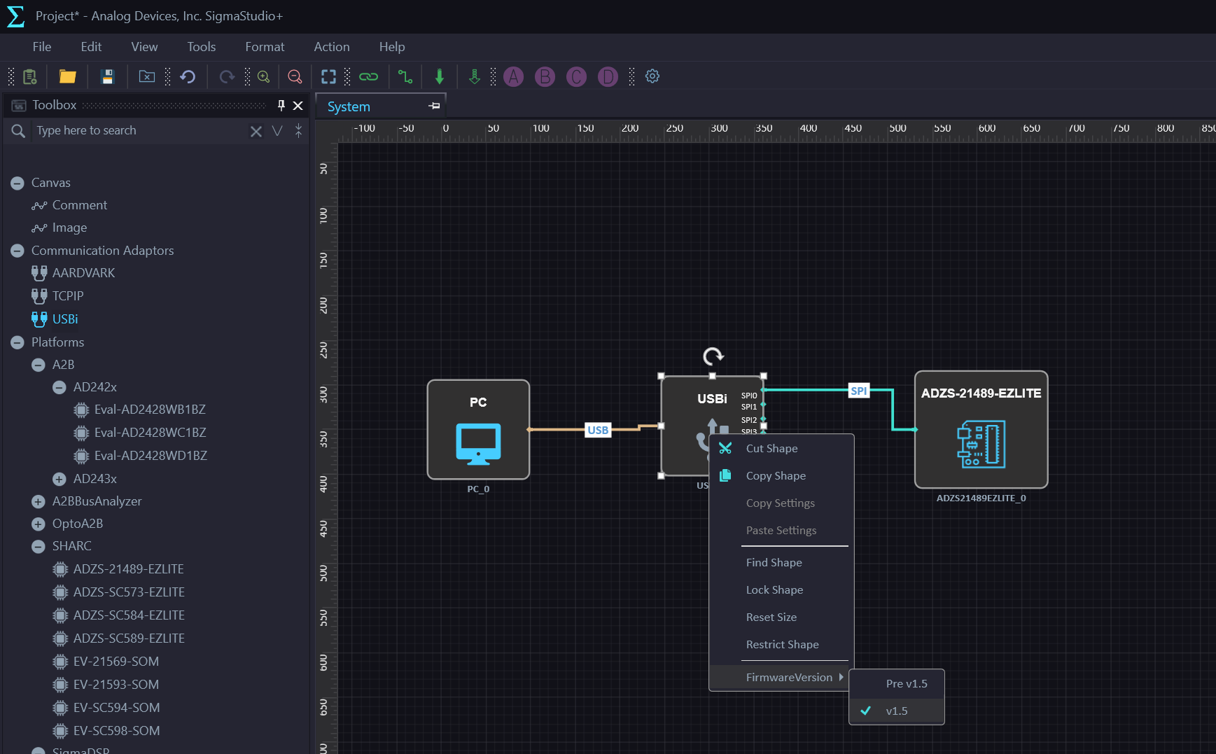This screenshot has height=754, width=1216.
Task: Choose Find Shape from context menu
Action: 781,562
